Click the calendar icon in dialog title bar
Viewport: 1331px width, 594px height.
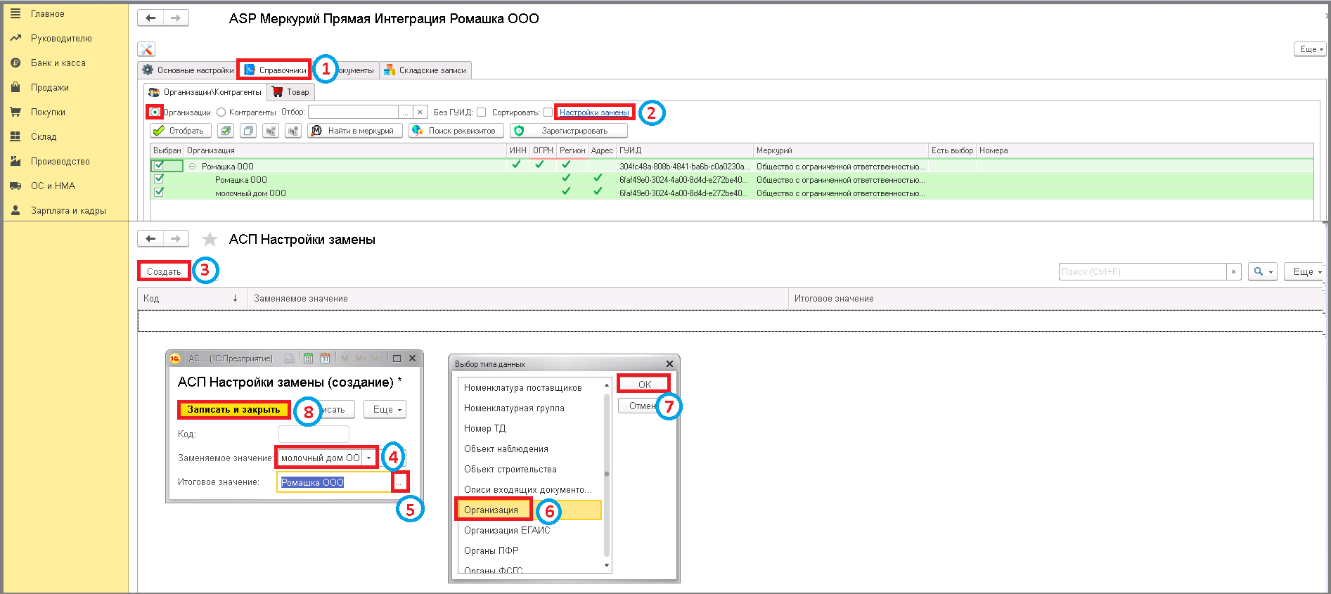325,359
